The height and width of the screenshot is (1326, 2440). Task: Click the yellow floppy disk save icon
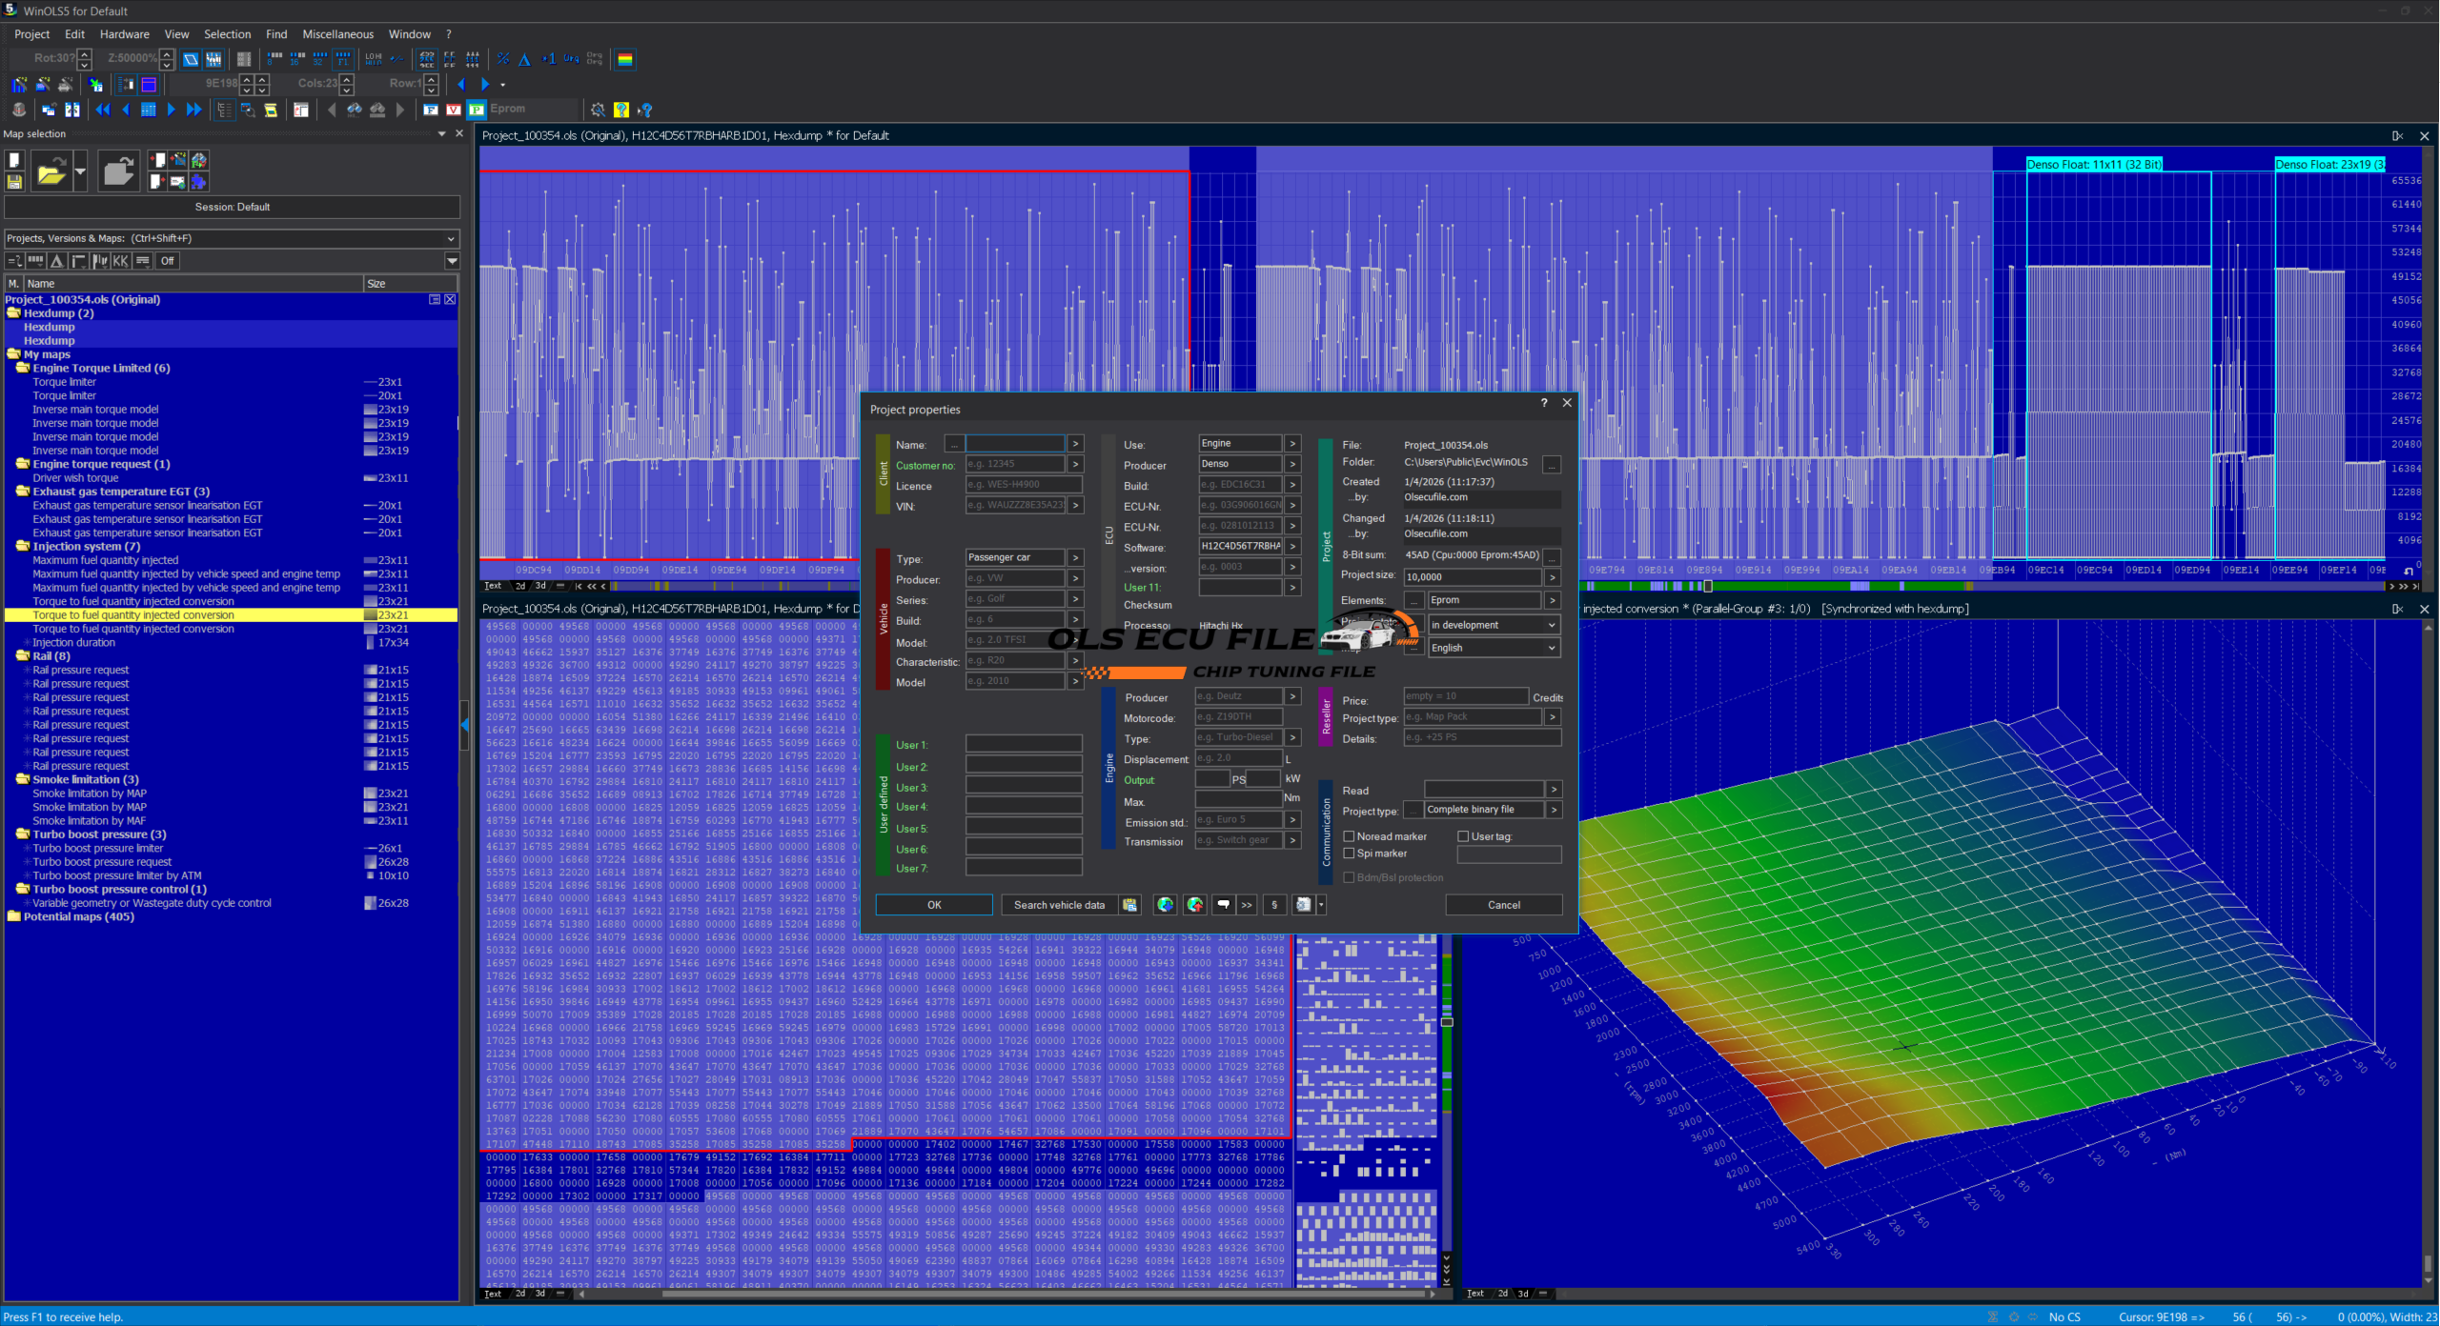[14, 181]
